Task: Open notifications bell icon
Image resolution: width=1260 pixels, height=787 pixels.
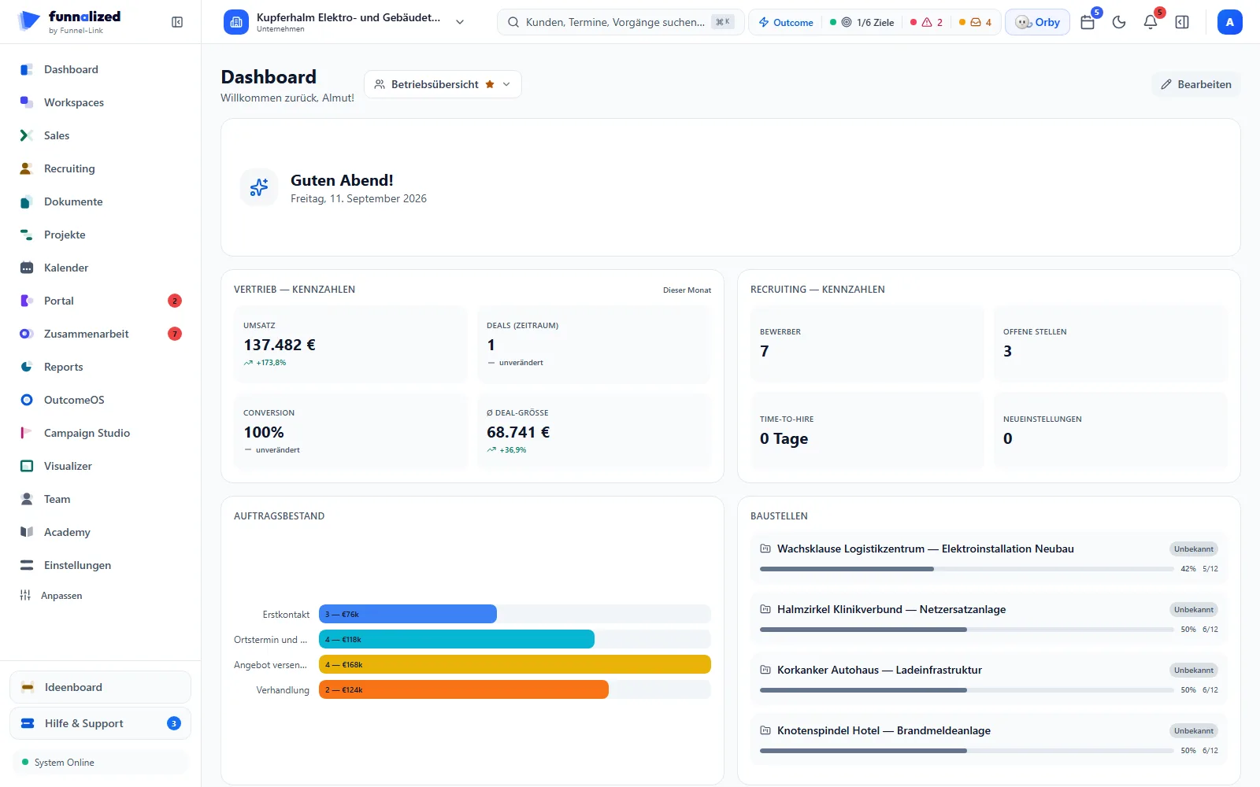Action: tap(1151, 22)
